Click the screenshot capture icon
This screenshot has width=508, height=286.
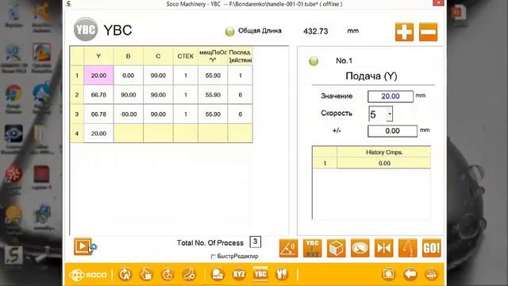click(x=388, y=274)
